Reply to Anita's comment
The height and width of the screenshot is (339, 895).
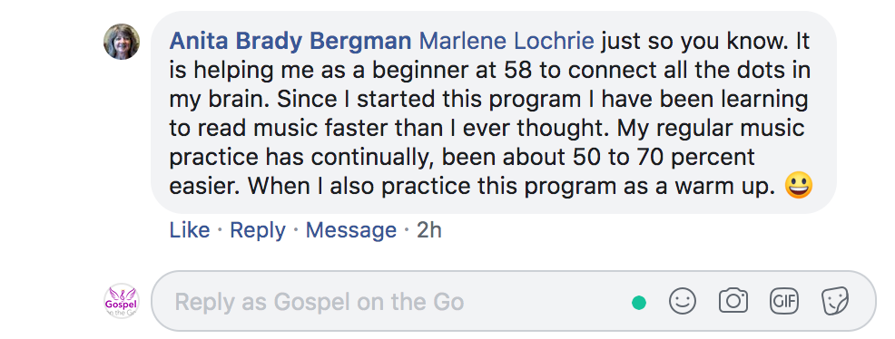coord(258,230)
